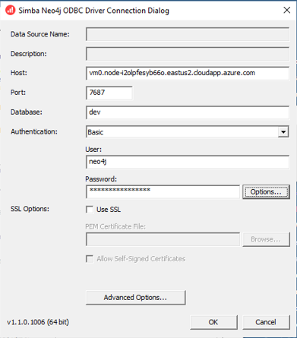Select the Port field containing 7687
Screen dimensions: 297x338
click(x=109, y=93)
